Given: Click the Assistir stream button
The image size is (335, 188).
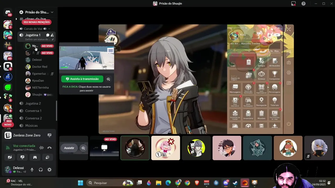Looking at the screenshot, I should point(69,148).
